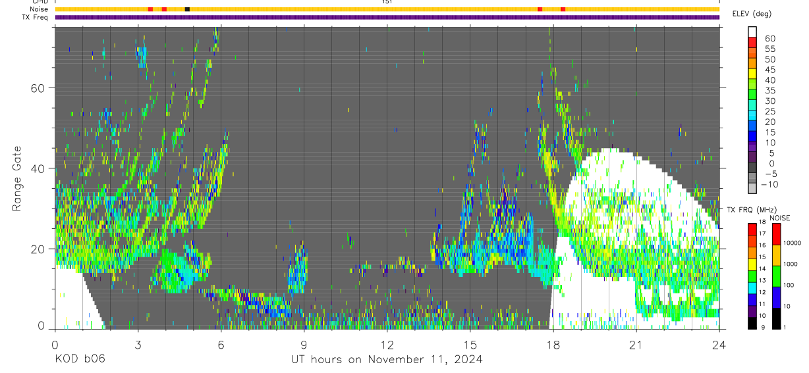Select the red TX FRQ swatch between 18 and 17
The width and height of the screenshot is (809, 373).
coord(752,228)
